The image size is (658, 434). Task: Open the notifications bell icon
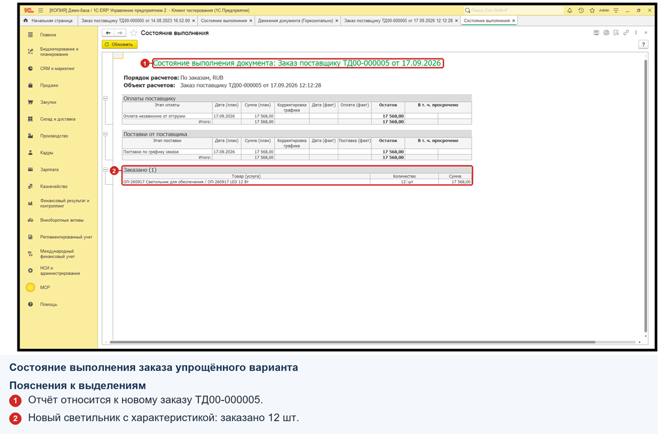(570, 10)
